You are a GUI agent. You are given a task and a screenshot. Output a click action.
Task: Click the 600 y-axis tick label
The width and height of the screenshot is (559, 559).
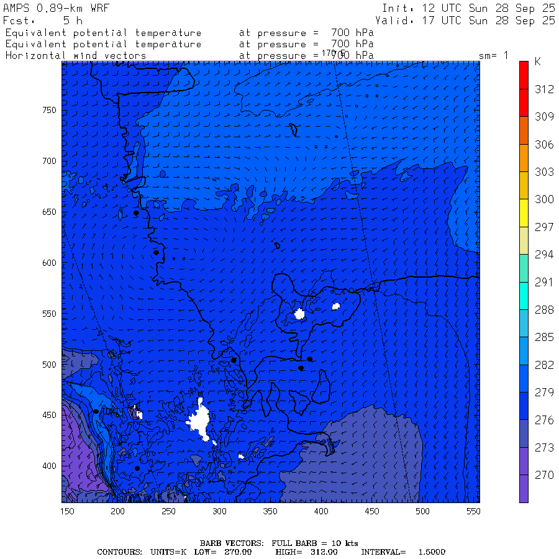coord(49,263)
